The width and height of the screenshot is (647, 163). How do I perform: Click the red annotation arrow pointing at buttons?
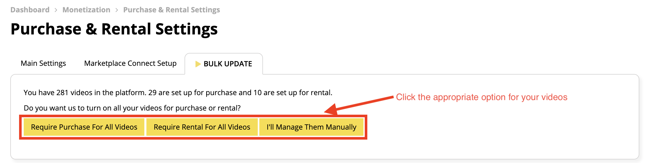[x=359, y=105]
